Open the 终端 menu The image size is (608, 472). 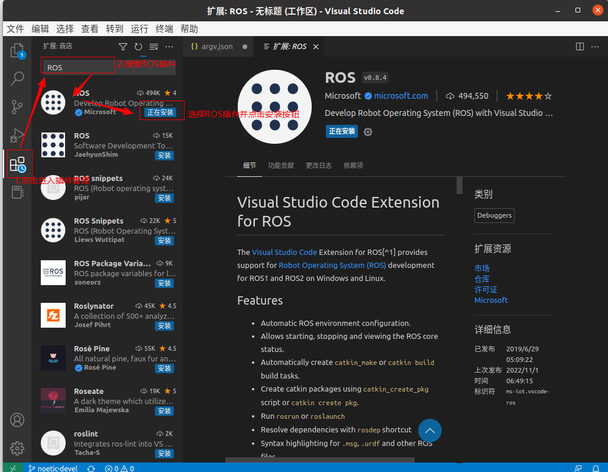pos(163,28)
